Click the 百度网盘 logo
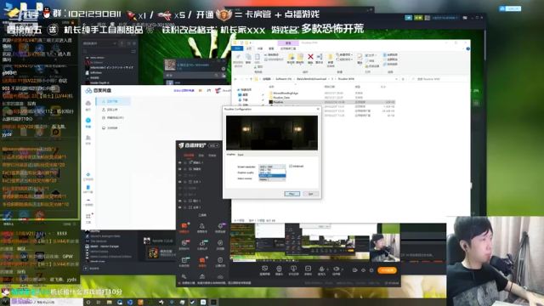The height and width of the screenshot is (306, 544). tap(99, 91)
